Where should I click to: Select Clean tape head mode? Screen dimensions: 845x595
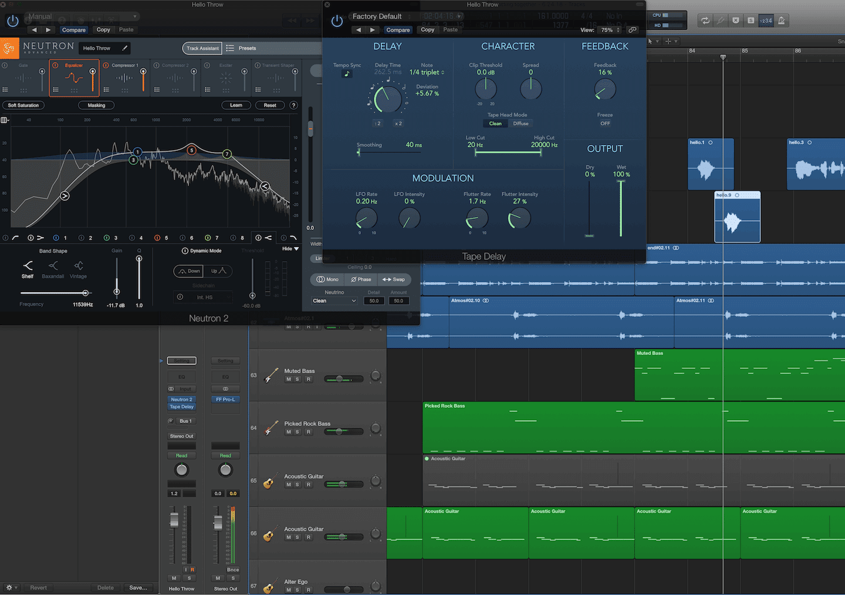click(495, 123)
